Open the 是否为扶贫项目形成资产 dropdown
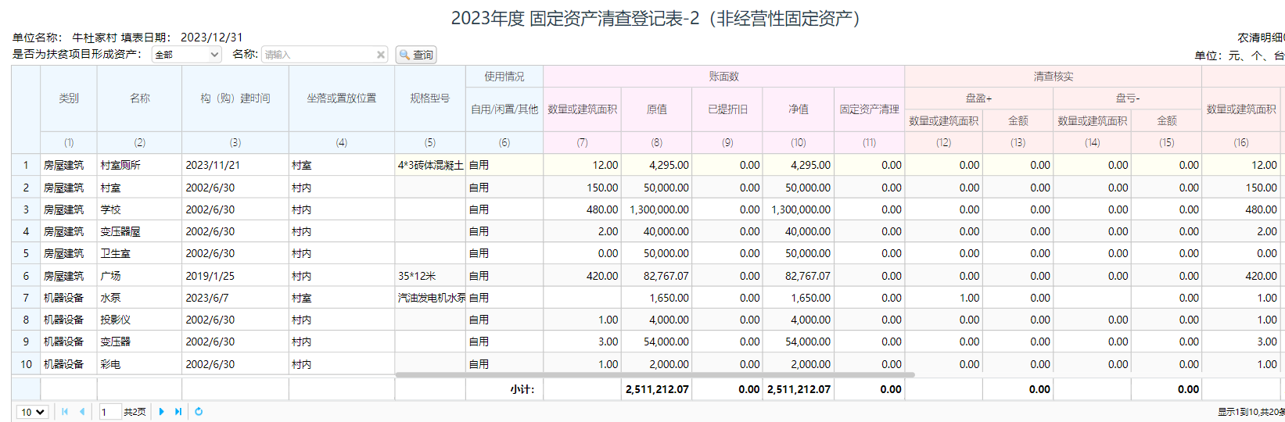The image size is (1285, 422). 187,55
